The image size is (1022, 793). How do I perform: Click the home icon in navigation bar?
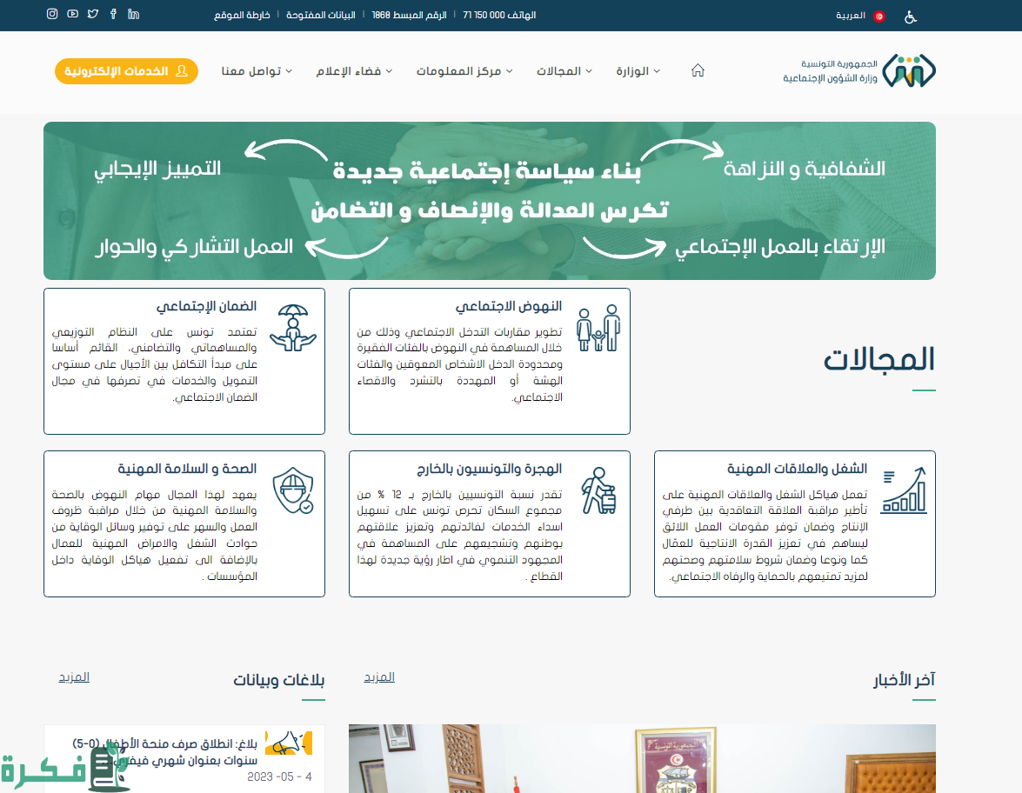698,71
